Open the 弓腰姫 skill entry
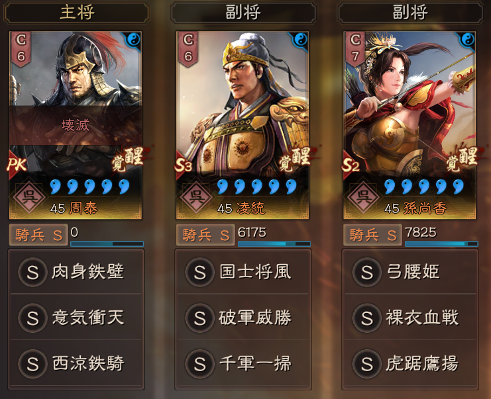Screen dimensions: 491x399 click(410, 271)
